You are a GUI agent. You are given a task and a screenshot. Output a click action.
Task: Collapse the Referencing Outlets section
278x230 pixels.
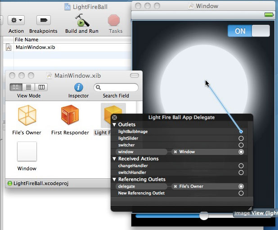tap(114, 180)
